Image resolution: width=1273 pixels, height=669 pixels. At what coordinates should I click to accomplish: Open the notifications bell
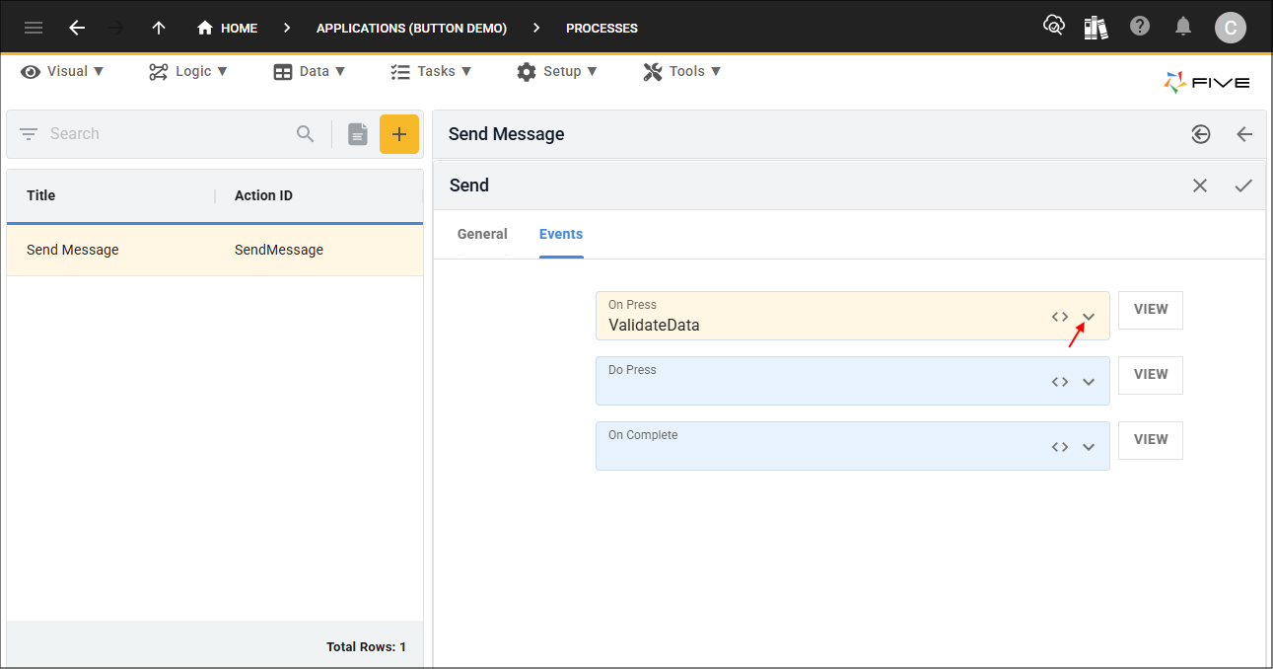[1183, 27]
